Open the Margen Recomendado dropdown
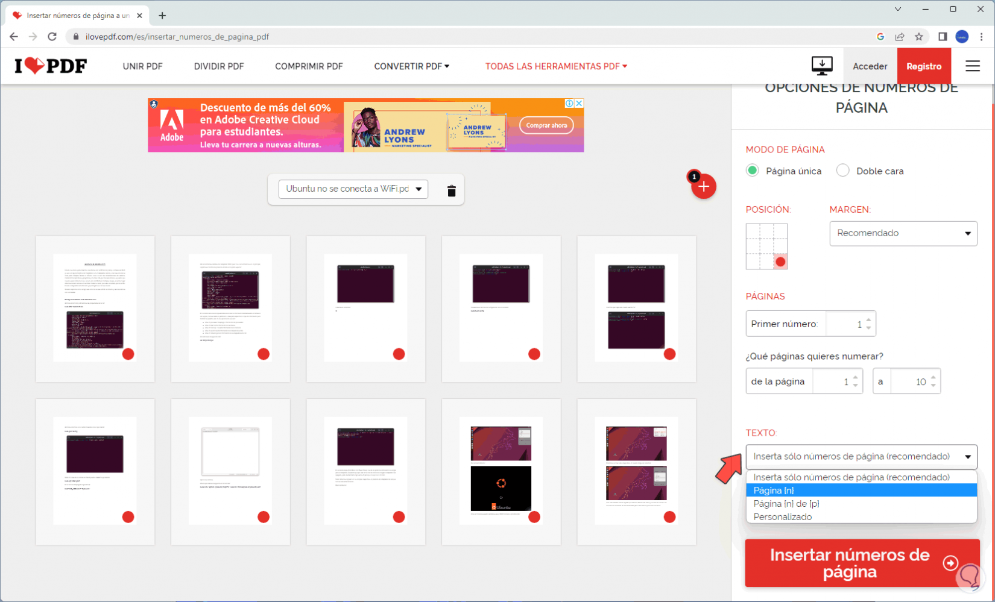The height and width of the screenshot is (602, 995). [903, 233]
